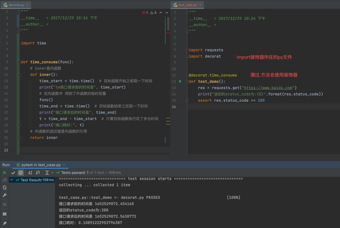The width and height of the screenshot is (340, 228).
Task: Click the rerun failed tests icon
Action: click(5, 180)
